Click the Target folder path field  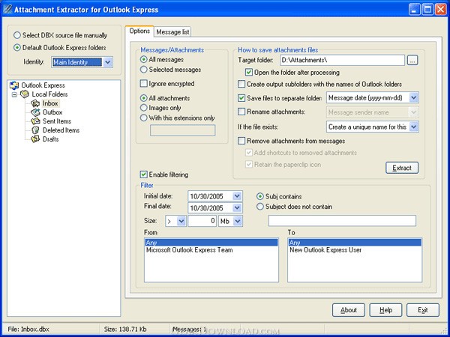coord(342,60)
